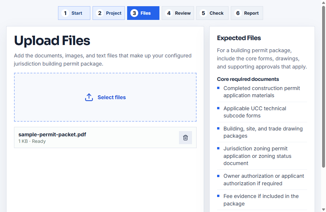Click the dashed file drop zone
The width and height of the screenshot is (326, 212).
point(105,97)
